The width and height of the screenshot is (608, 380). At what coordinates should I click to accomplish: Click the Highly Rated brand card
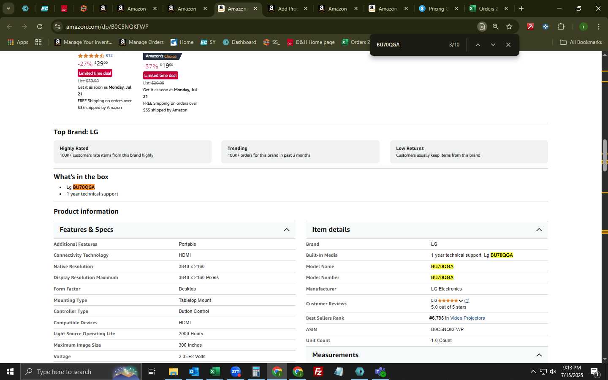coord(133,152)
